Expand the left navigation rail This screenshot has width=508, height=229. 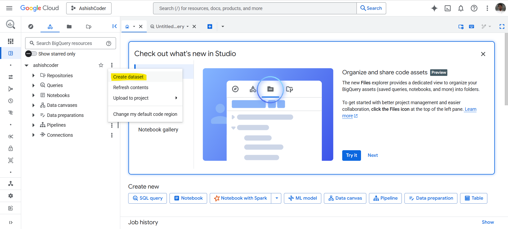11,222
